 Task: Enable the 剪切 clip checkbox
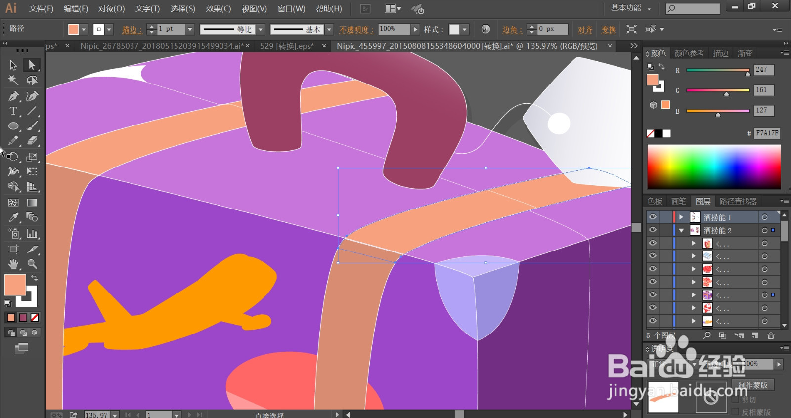pyautogui.click(x=735, y=400)
